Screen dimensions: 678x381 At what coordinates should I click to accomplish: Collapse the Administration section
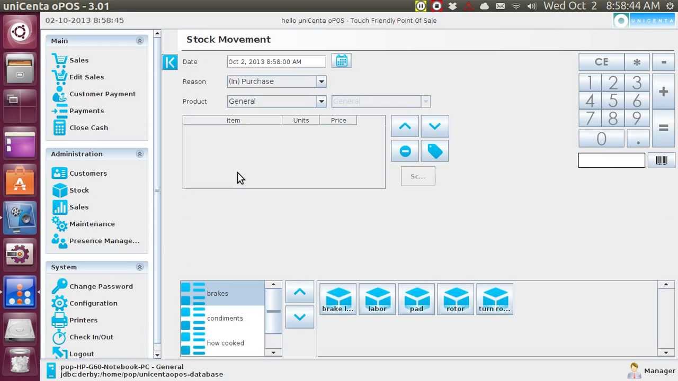(140, 154)
